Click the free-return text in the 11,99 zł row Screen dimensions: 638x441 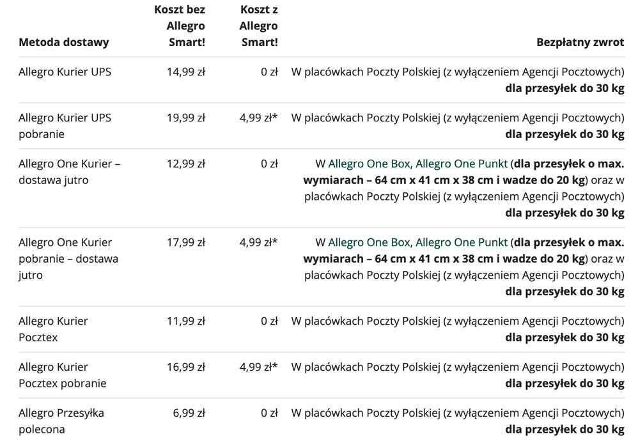[458, 330]
